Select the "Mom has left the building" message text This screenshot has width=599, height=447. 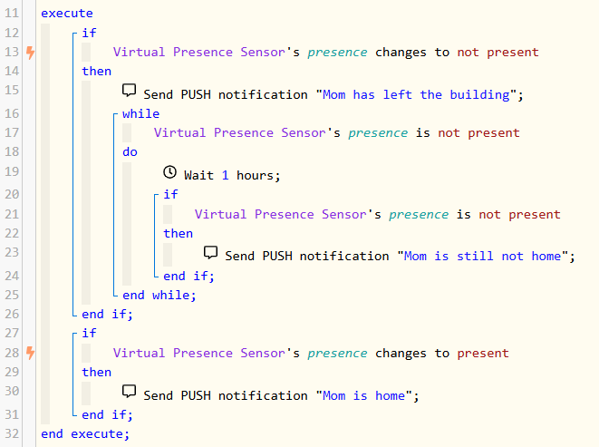418,94
